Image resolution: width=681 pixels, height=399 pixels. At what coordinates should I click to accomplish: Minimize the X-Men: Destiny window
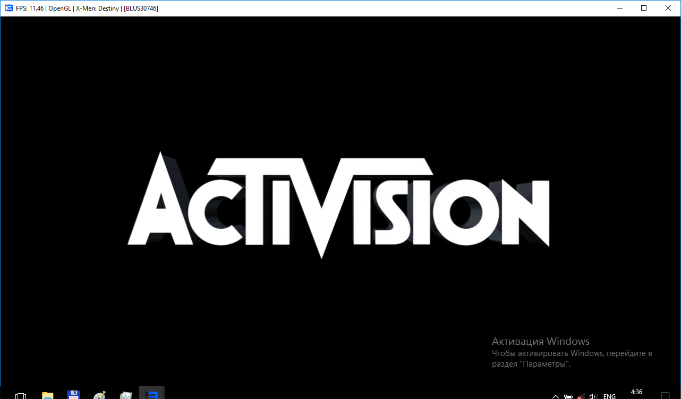pyautogui.click(x=619, y=8)
